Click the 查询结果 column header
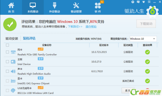 click(147, 45)
